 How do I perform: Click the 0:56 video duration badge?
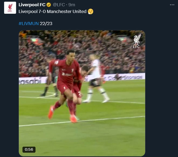[x=29, y=149]
